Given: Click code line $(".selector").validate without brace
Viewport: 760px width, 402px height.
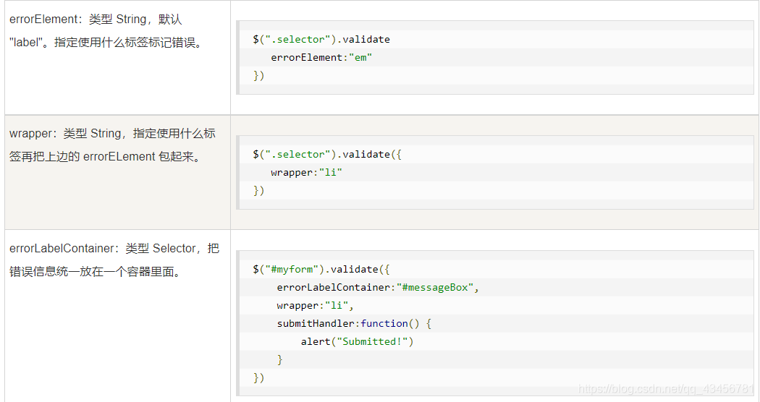Looking at the screenshot, I should (x=321, y=39).
